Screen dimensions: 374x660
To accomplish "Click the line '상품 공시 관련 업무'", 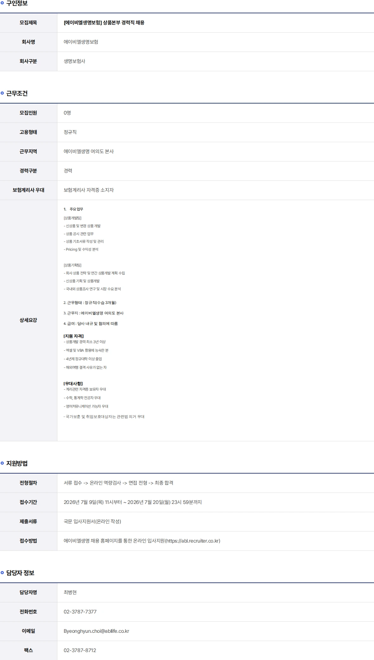I will point(79,234).
